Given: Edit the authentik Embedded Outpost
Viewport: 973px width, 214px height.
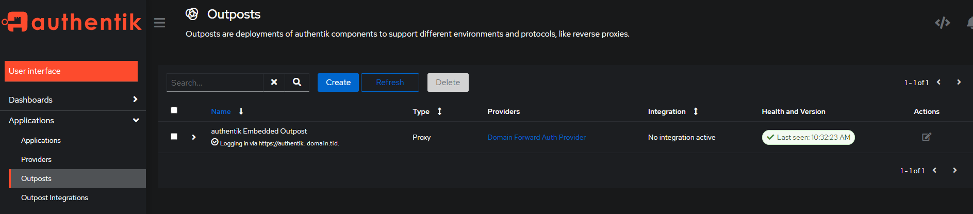Looking at the screenshot, I should 927,137.
